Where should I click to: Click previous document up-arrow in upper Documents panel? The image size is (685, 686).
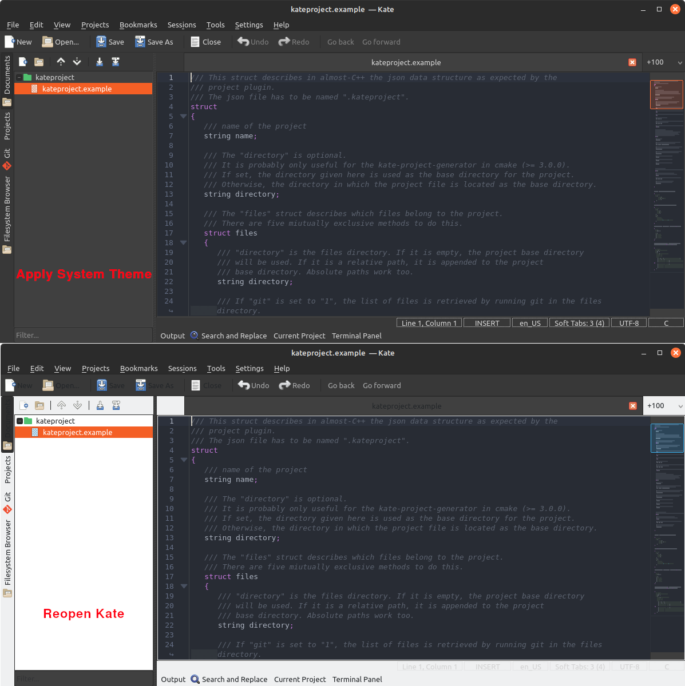pyautogui.click(x=61, y=62)
